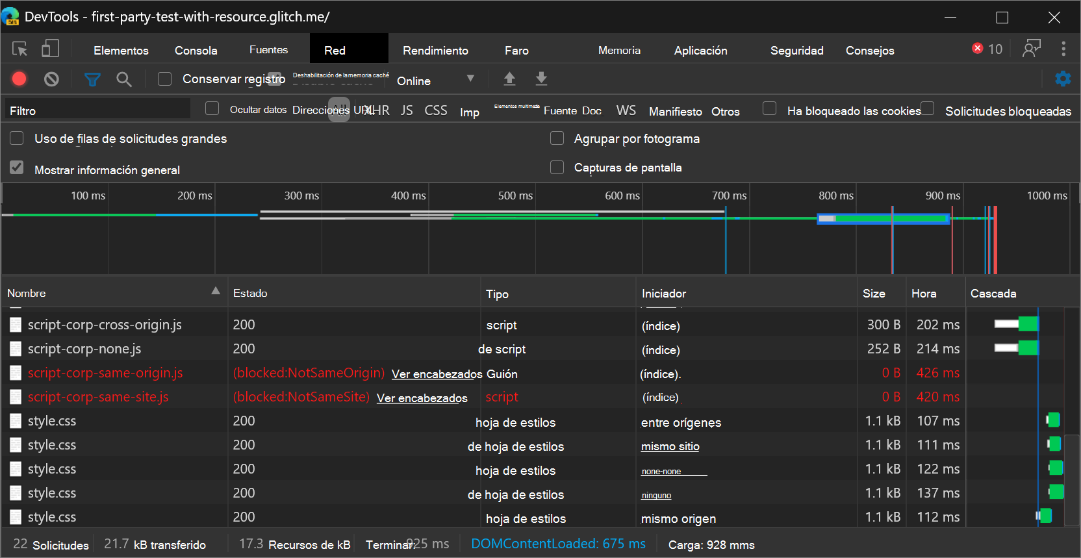Click the Edge DevTools app icon in title bar

[x=10, y=16]
